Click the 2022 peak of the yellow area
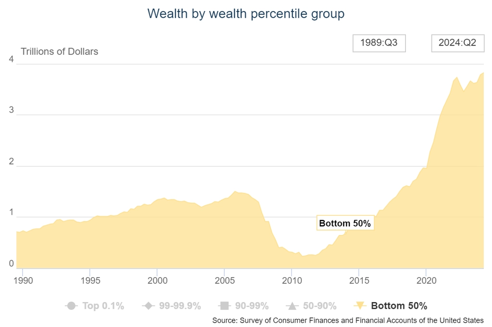Image resolution: width=492 pixels, height=327 pixels. (457, 77)
